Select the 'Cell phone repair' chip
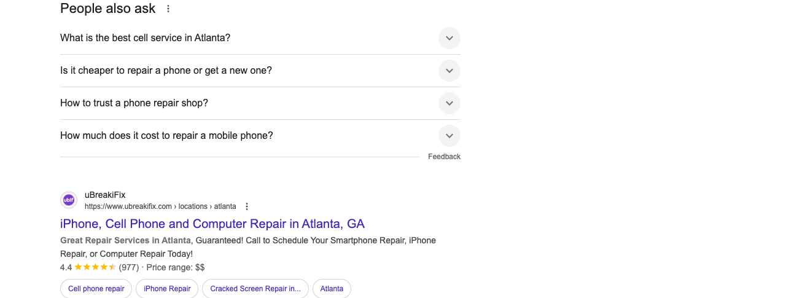786x298 pixels. [x=96, y=289]
